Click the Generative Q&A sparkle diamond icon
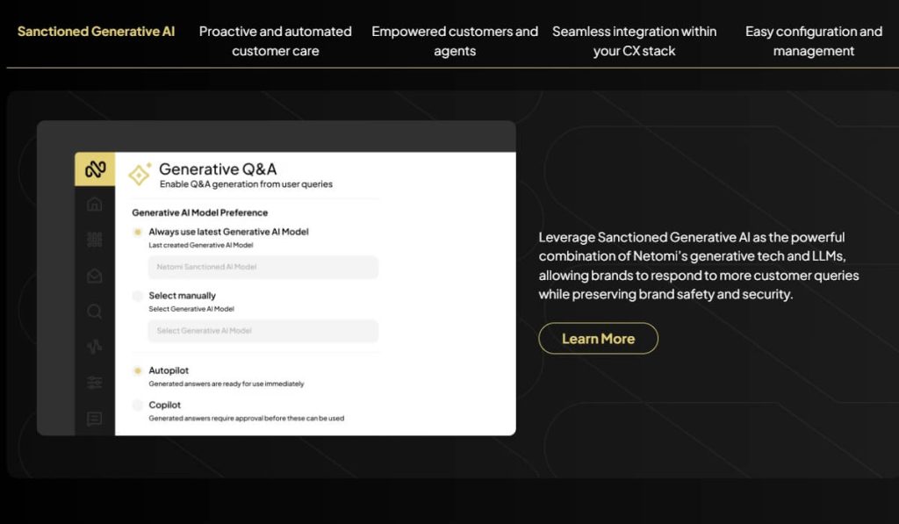The width and height of the screenshot is (899, 524). pos(140,175)
